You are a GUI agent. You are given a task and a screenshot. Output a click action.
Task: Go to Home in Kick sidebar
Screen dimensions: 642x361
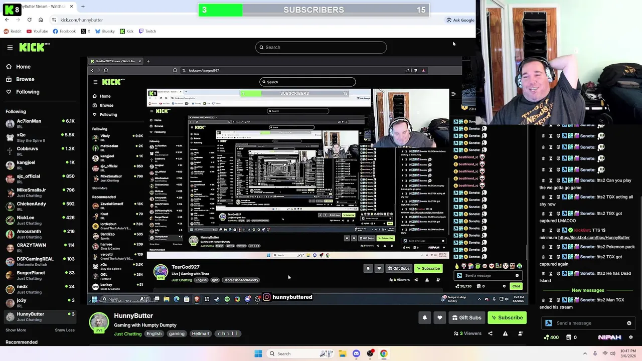pyautogui.click(x=18, y=67)
